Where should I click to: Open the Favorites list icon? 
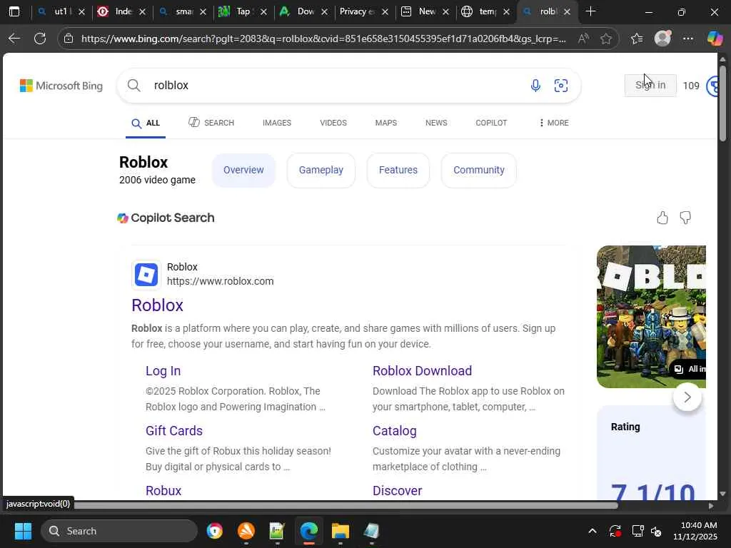(637, 39)
